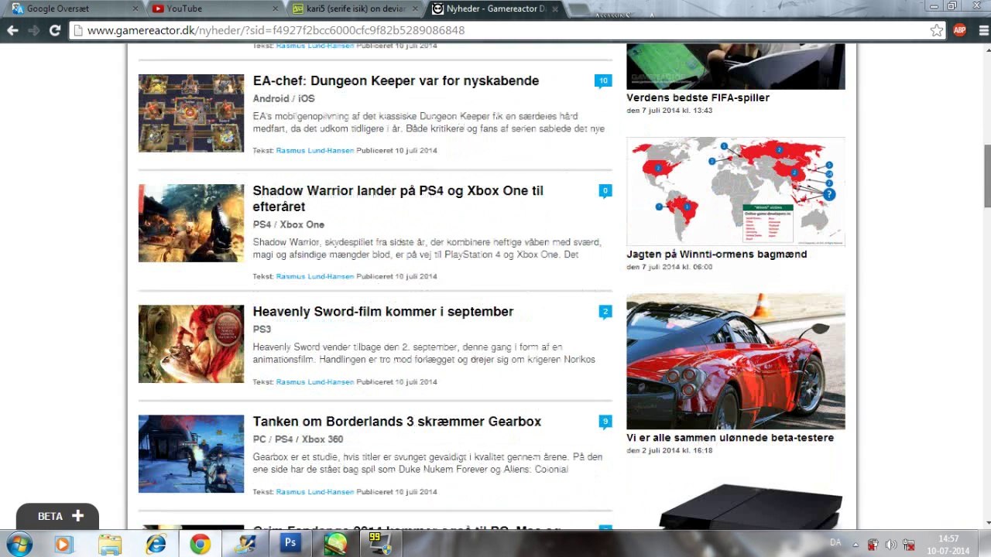This screenshot has width=991, height=557.
Task: Bookmark this page with the star
Action: coord(937,30)
